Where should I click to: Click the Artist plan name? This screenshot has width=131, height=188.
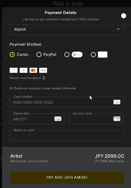point(16,156)
